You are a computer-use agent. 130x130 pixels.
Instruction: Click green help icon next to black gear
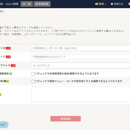pyautogui.click(x=7, y=81)
